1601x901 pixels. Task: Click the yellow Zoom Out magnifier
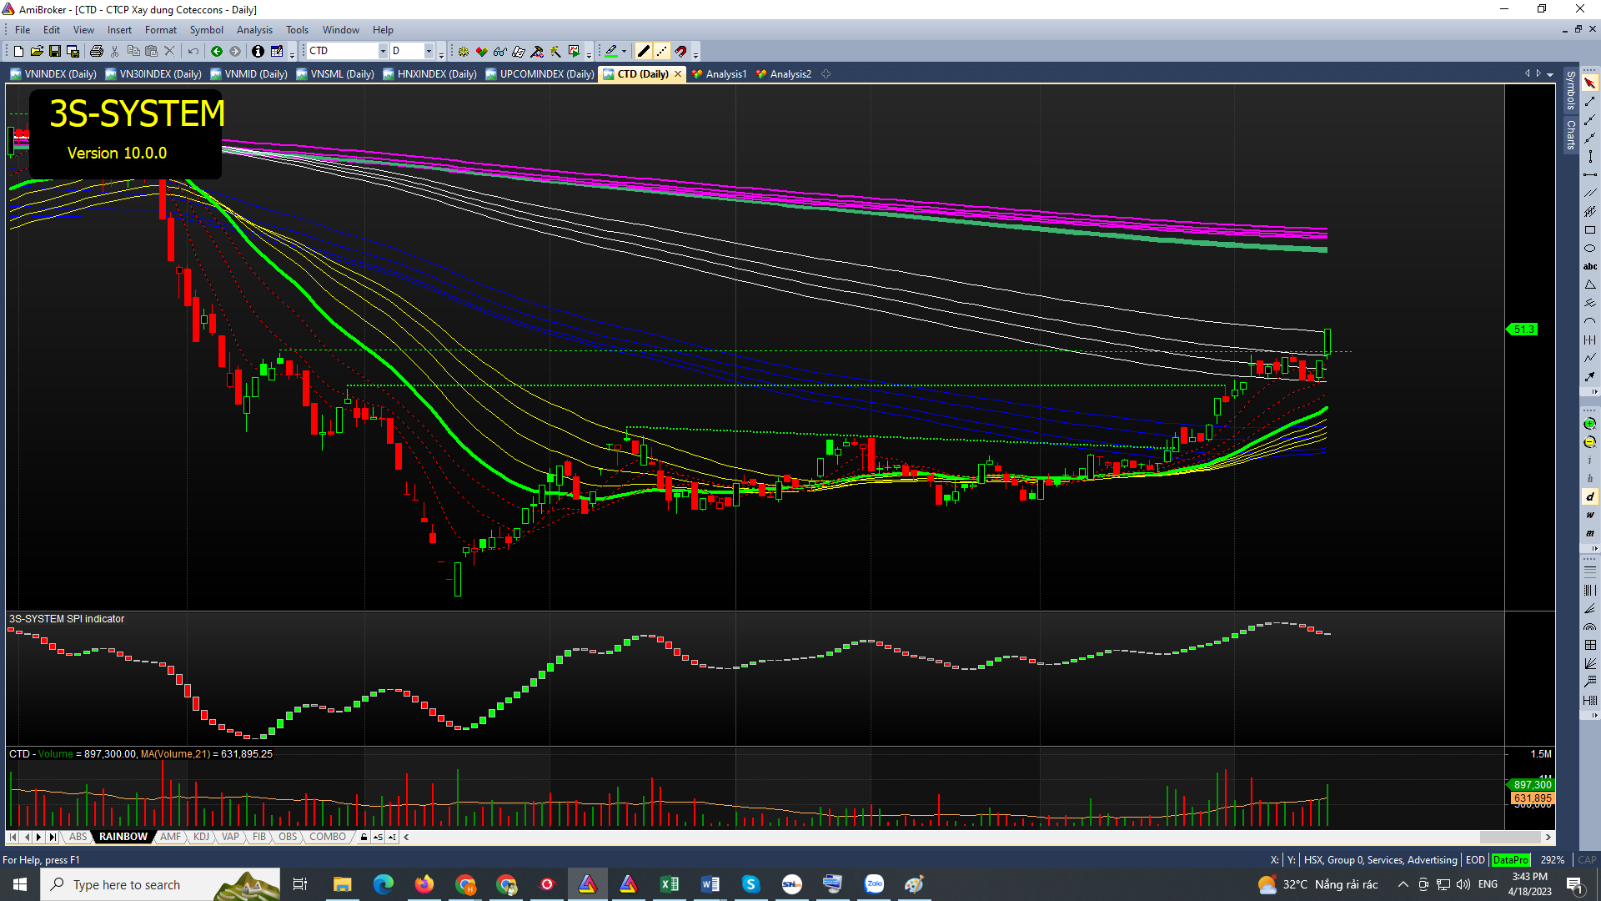1589,442
